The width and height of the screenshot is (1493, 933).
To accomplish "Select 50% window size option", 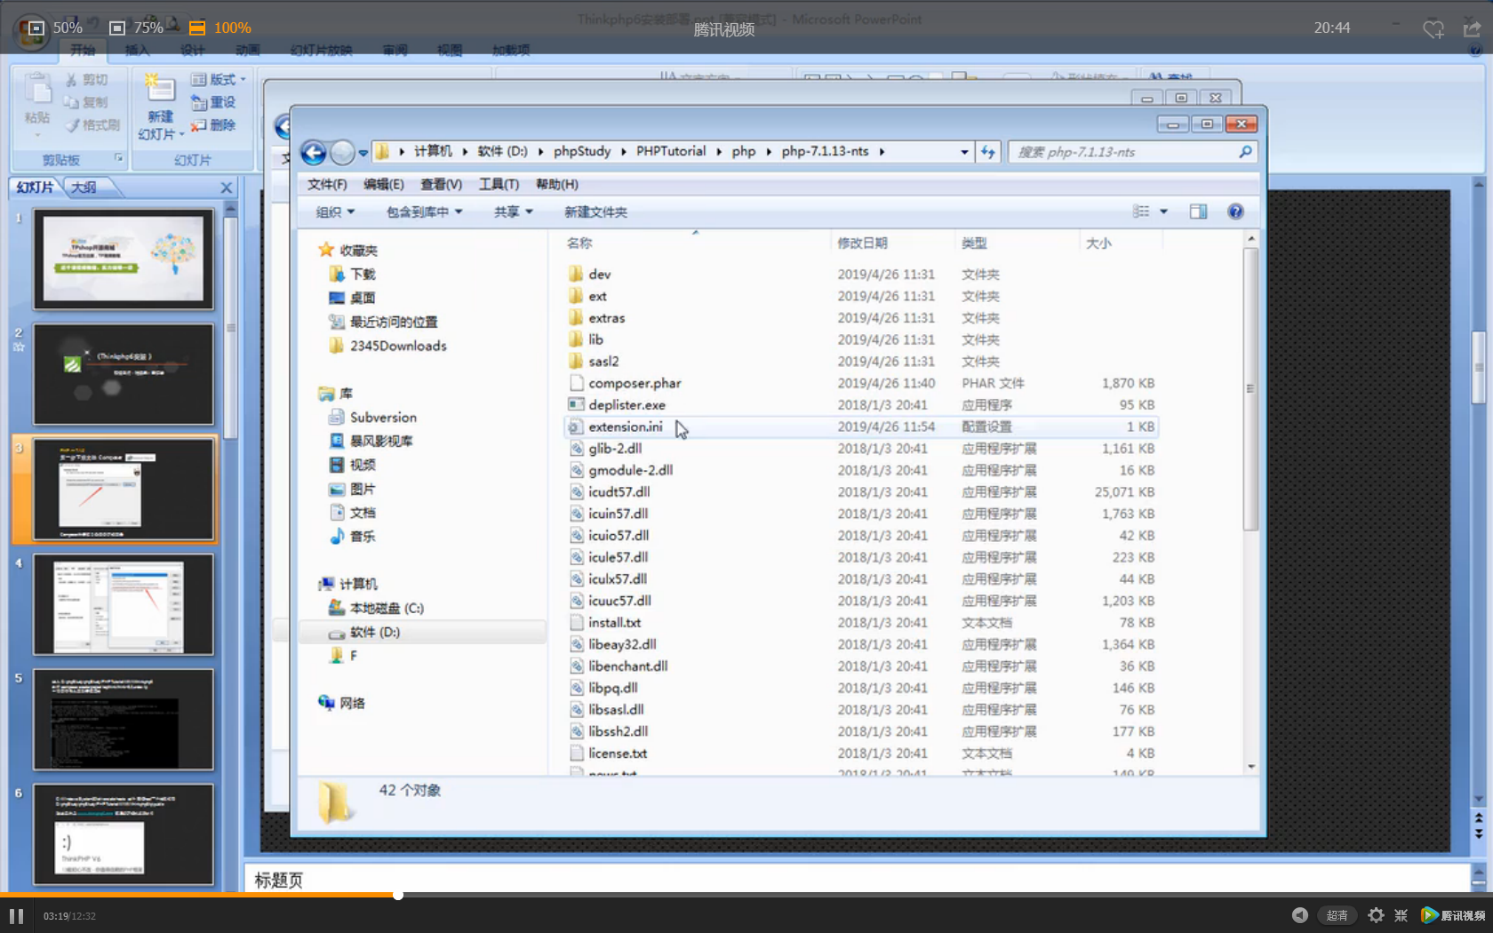I will (x=56, y=28).
